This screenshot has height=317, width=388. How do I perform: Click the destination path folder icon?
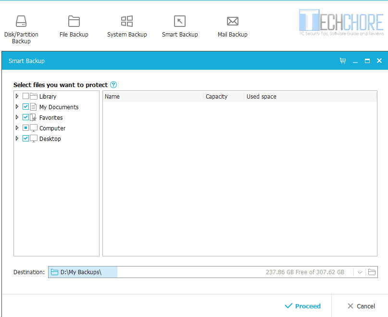[54, 272]
